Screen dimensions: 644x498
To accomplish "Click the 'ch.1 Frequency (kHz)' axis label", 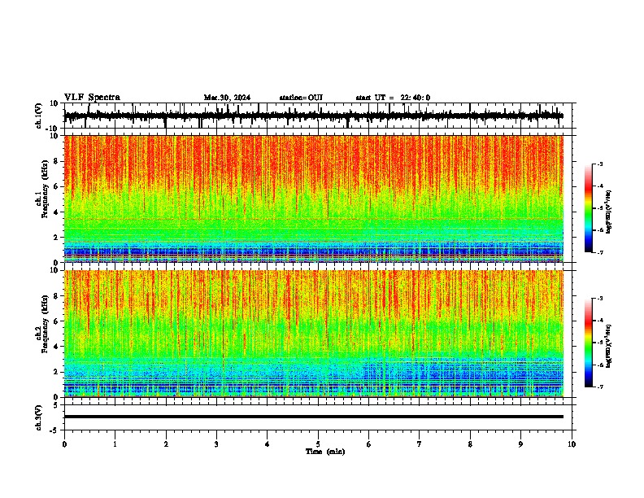I will tap(41, 190).
